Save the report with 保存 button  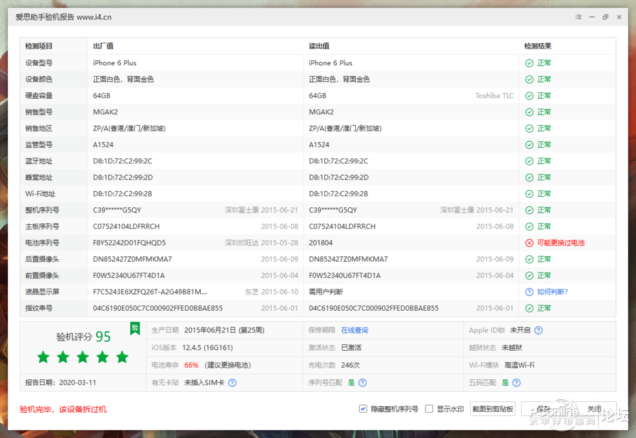[x=544, y=409]
